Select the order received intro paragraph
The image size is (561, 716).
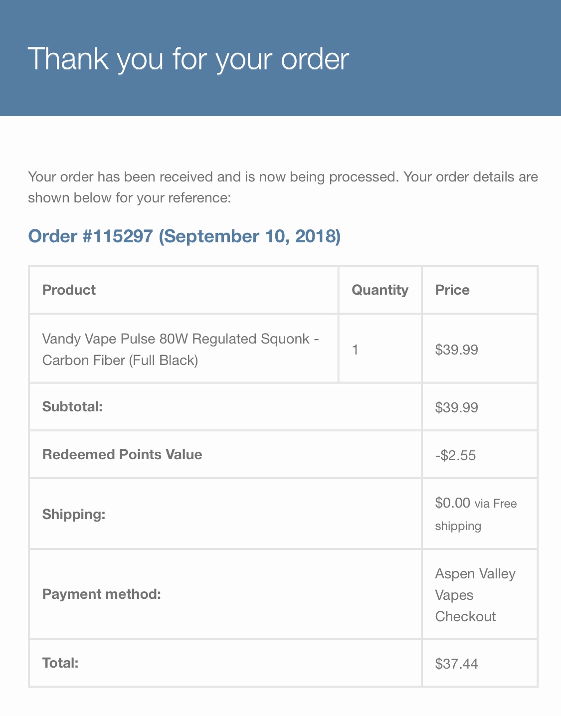[x=283, y=187]
